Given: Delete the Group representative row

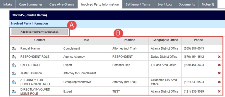Looking at the screenshot, I should pos(219,82).
